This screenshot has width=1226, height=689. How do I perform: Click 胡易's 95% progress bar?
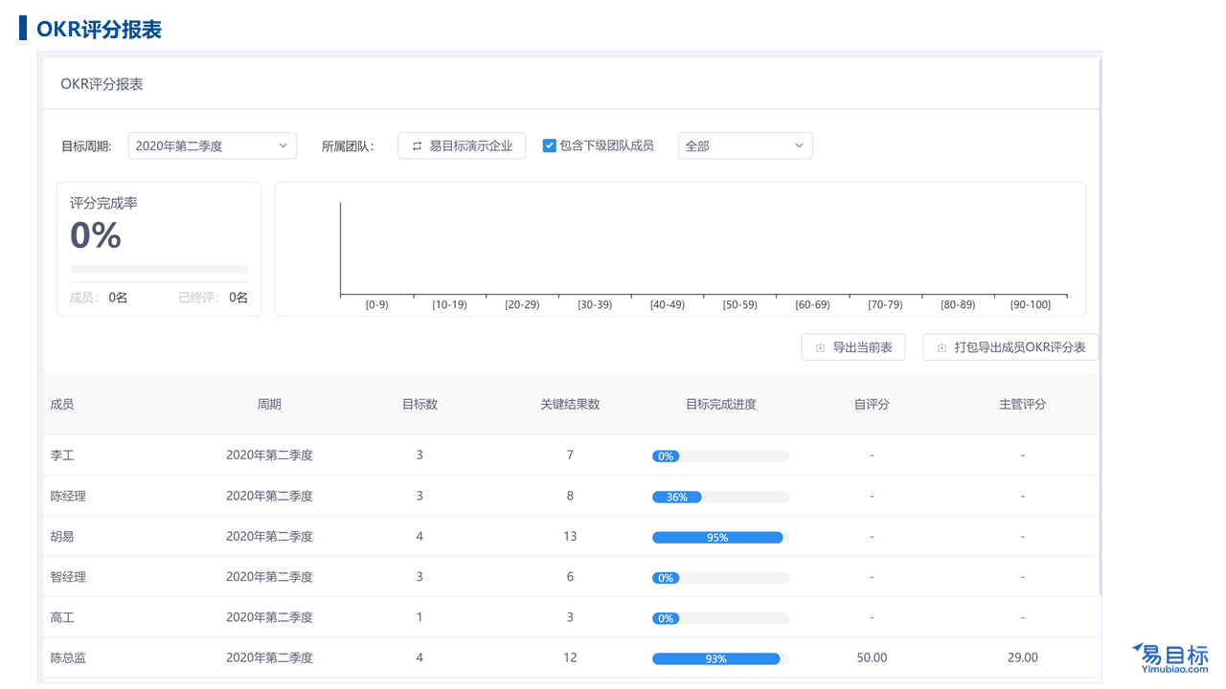click(x=720, y=538)
